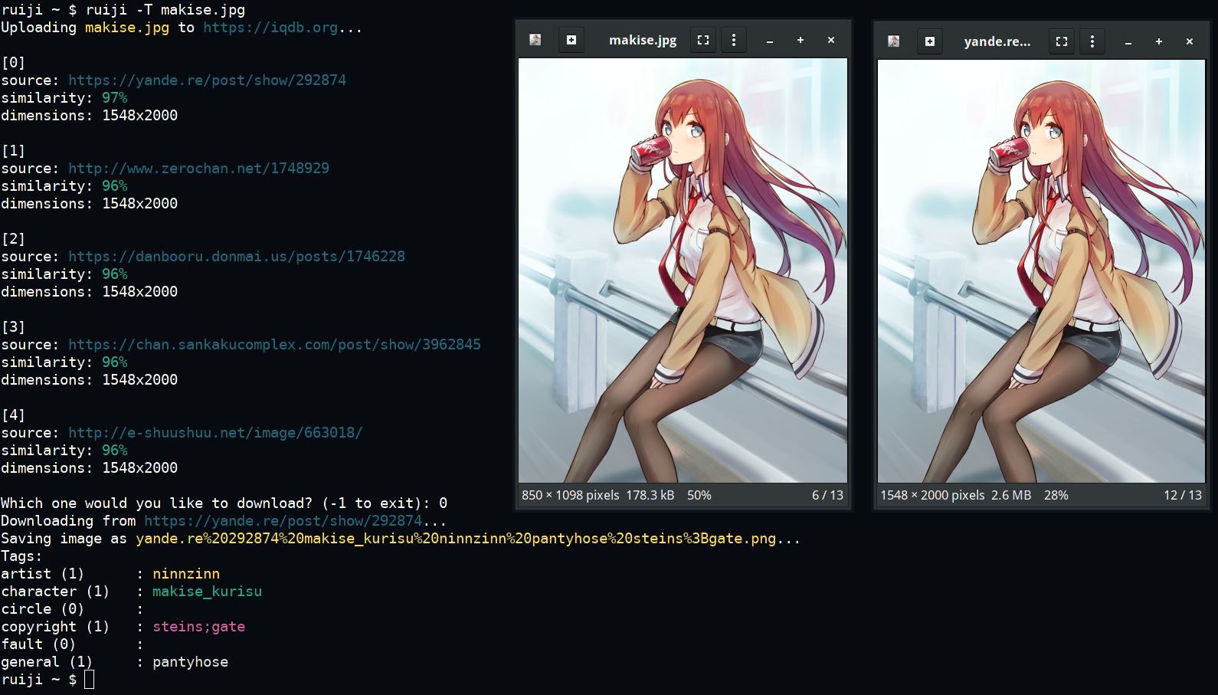Toggle fullscreen in yande.re viewer
This screenshot has height=695, width=1218.
click(1062, 41)
